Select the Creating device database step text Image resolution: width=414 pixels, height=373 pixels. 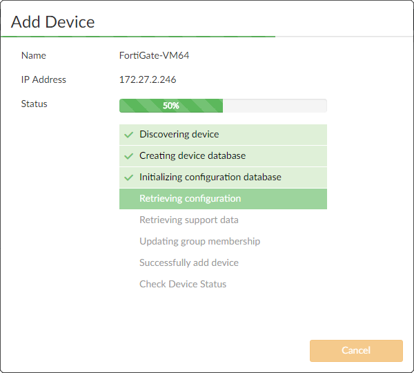[192, 156]
